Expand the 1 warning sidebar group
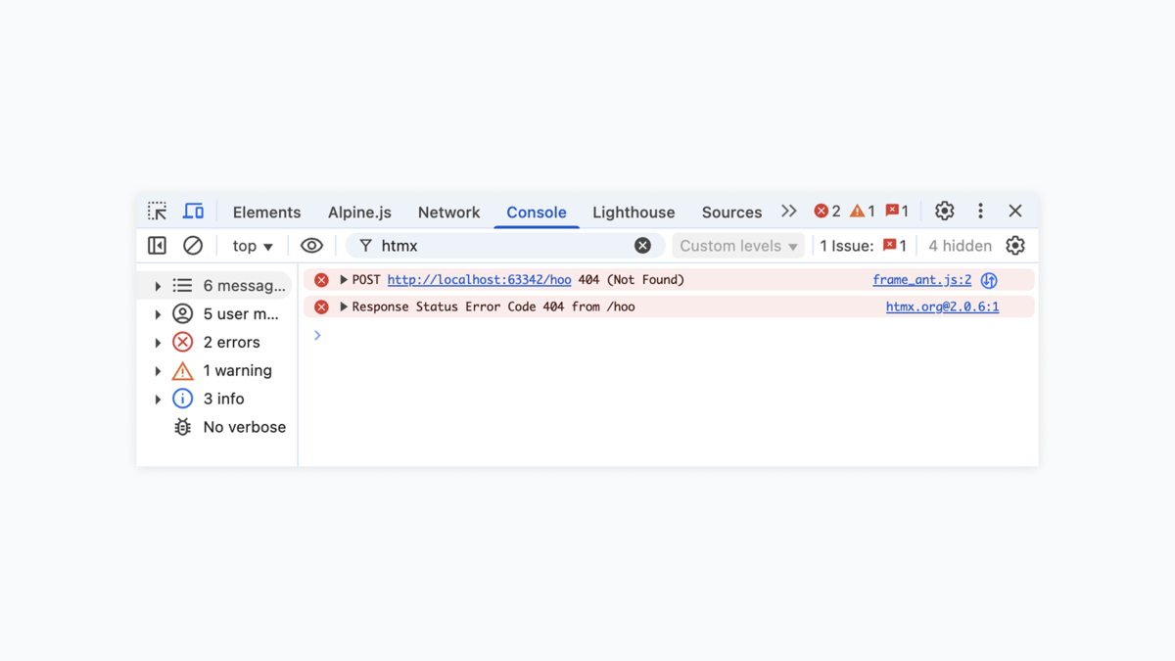 158,371
